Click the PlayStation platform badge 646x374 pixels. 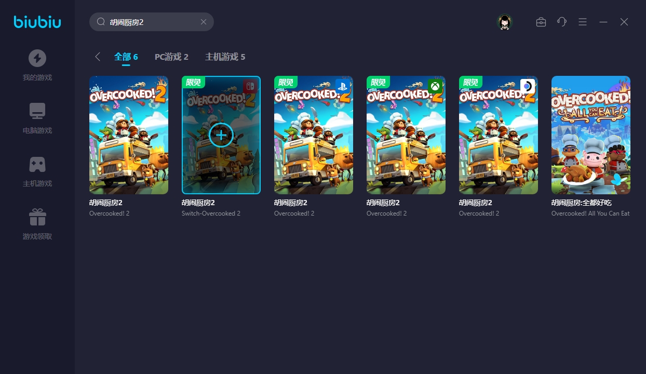(343, 86)
